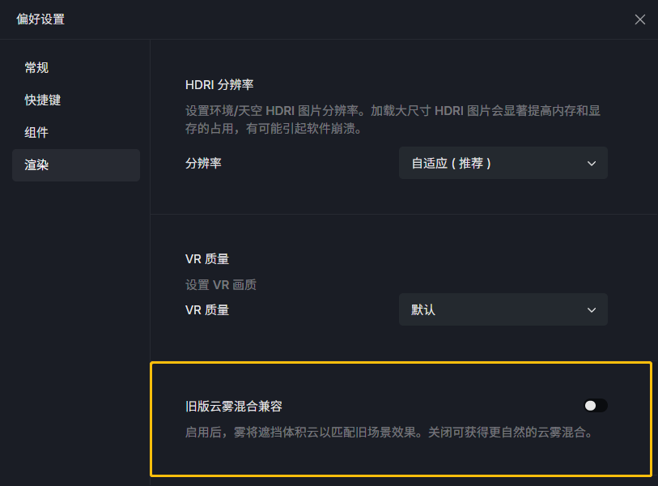Click the HDRI memory usage warning description
The width and height of the screenshot is (658, 486).
tap(393, 120)
